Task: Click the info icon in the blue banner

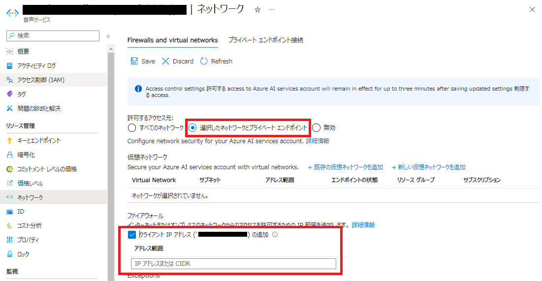Action: 138,89
